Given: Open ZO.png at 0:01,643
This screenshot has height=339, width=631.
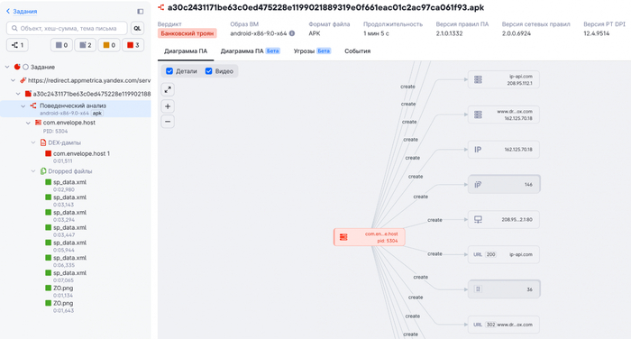Looking at the screenshot, I should [63, 303].
